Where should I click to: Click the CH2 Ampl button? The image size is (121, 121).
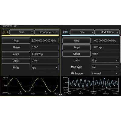point(77,47)
